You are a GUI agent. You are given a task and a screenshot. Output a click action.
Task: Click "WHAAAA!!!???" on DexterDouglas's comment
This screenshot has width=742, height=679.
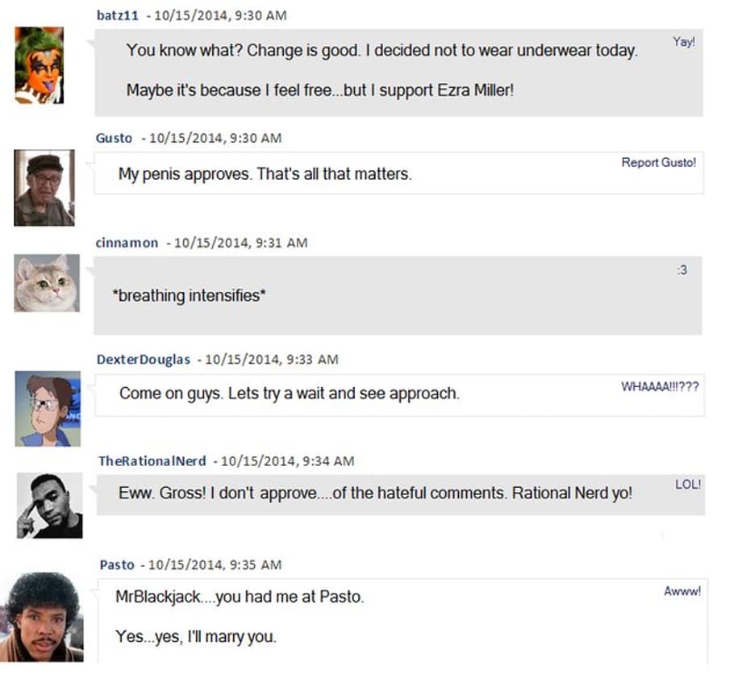[660, 386]
